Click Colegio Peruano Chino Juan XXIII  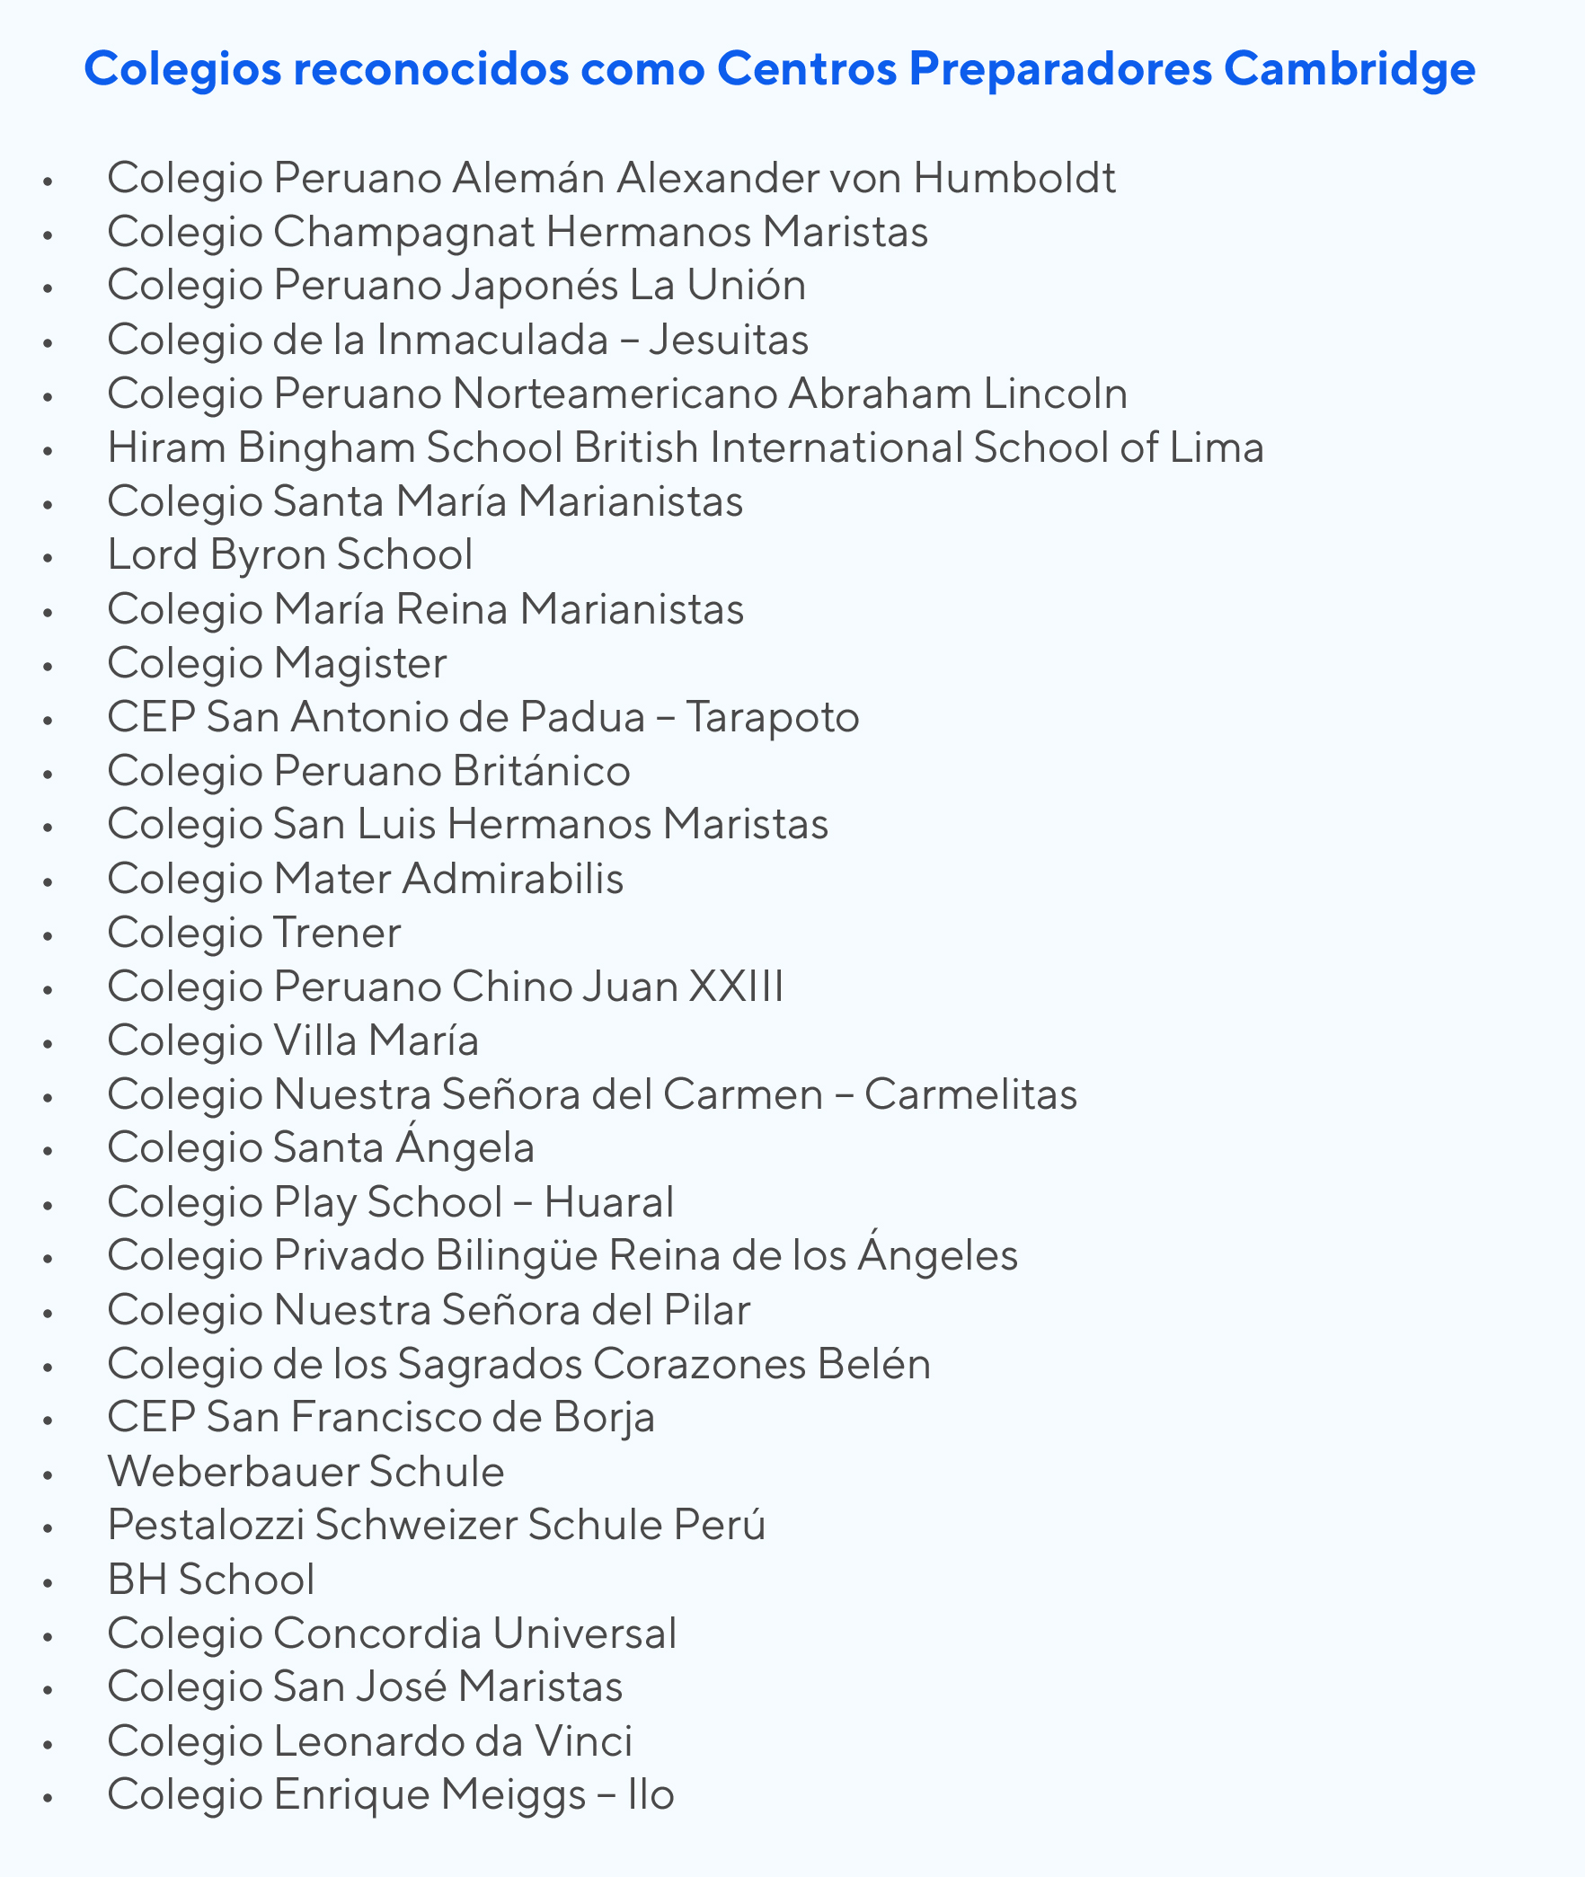tap(446, 987)
